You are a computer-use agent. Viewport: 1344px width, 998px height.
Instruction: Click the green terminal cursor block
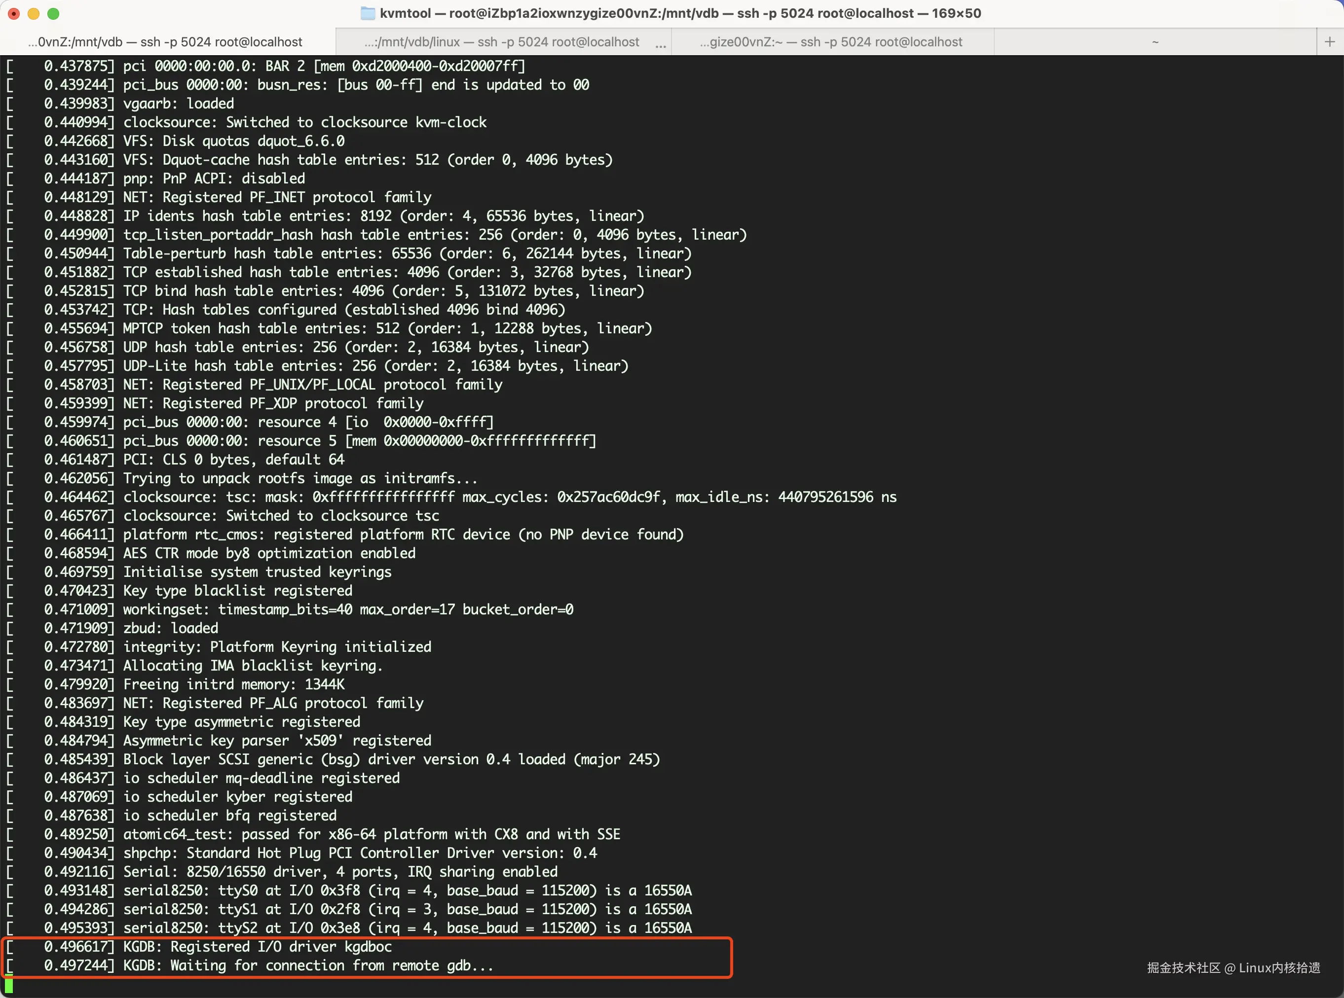tap(8, 986)
